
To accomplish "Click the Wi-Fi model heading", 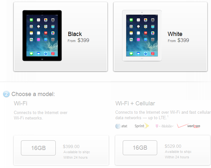I will coord(21,103).
